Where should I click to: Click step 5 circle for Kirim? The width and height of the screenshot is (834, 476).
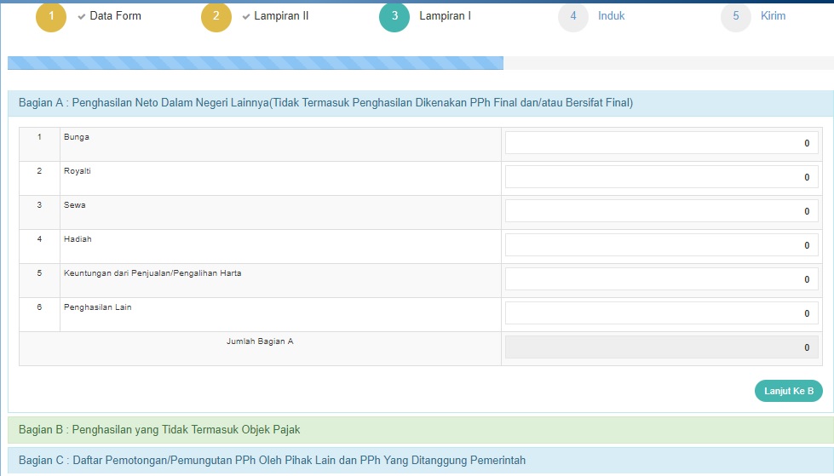point(736,17)
